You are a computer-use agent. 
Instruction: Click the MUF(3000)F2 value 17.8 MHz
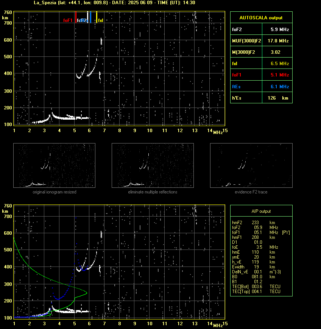pos(278,41)
